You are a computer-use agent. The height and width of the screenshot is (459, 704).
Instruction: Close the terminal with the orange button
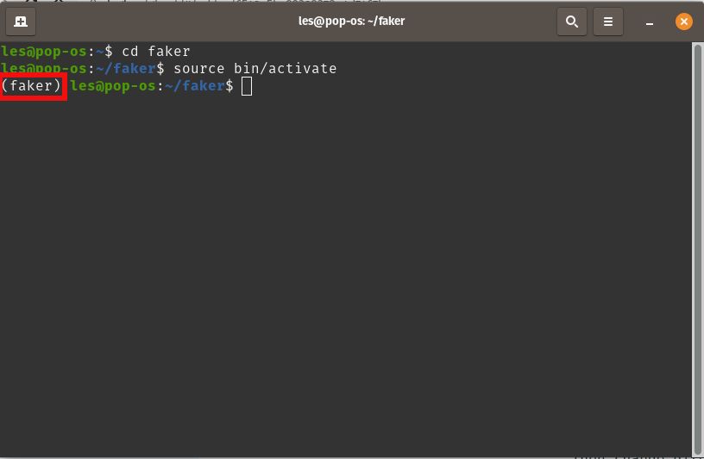(683, 22)
